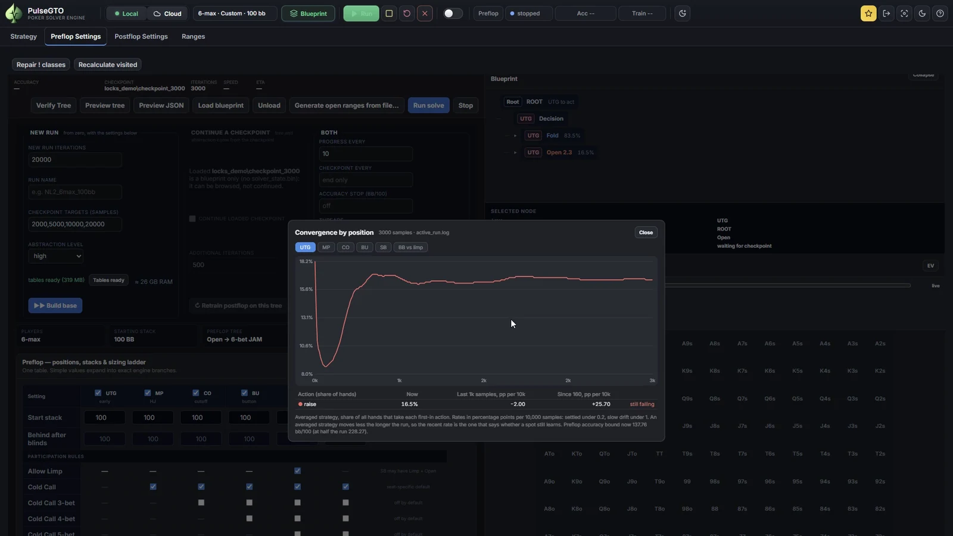
Task: Click the circular reset arrow icon
Action: (407, 13)
